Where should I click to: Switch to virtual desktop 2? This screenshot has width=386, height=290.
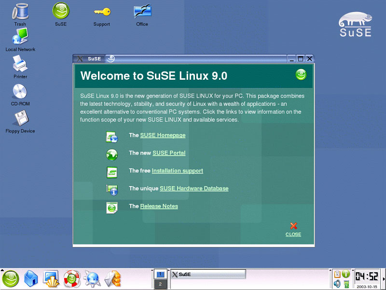point(160,284)
